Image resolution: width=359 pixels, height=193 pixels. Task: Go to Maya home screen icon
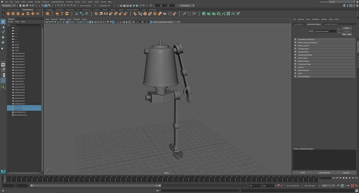(2, 2)
